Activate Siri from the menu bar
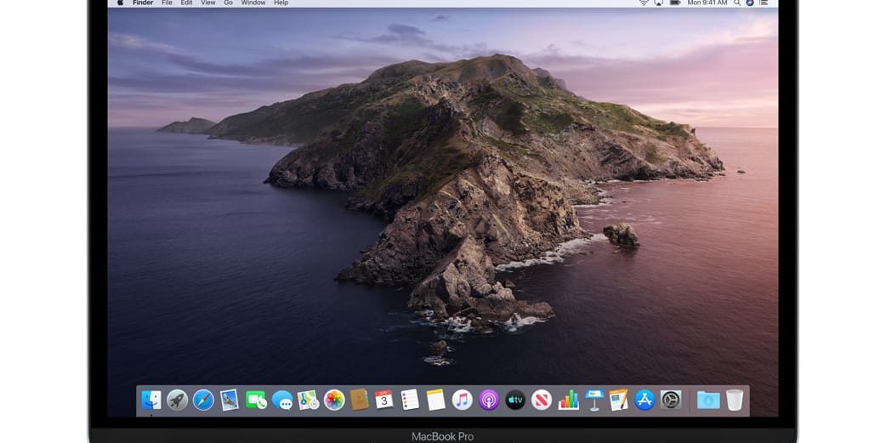This screenshot has width=886, height=443. (x=750, y=3)
